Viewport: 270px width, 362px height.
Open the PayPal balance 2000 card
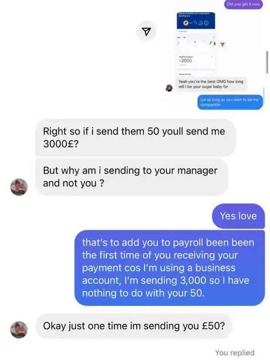click(196, 61)
